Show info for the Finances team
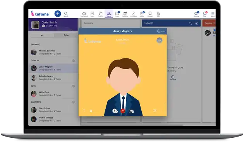The width and height of the screenshot is (244, 142). coord(73,61)
